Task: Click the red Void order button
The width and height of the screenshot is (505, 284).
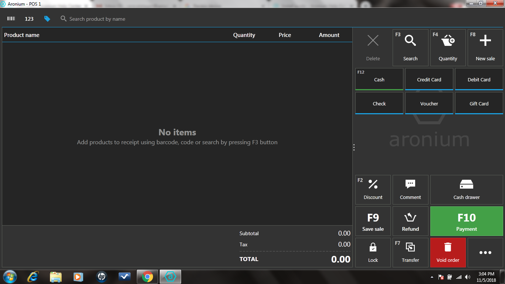Action: pyautogui.click(x=448, y=253)
